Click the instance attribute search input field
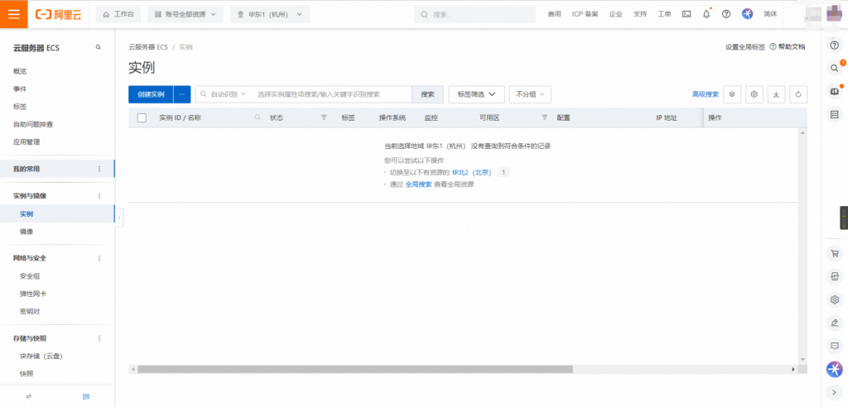 (331, 94)
